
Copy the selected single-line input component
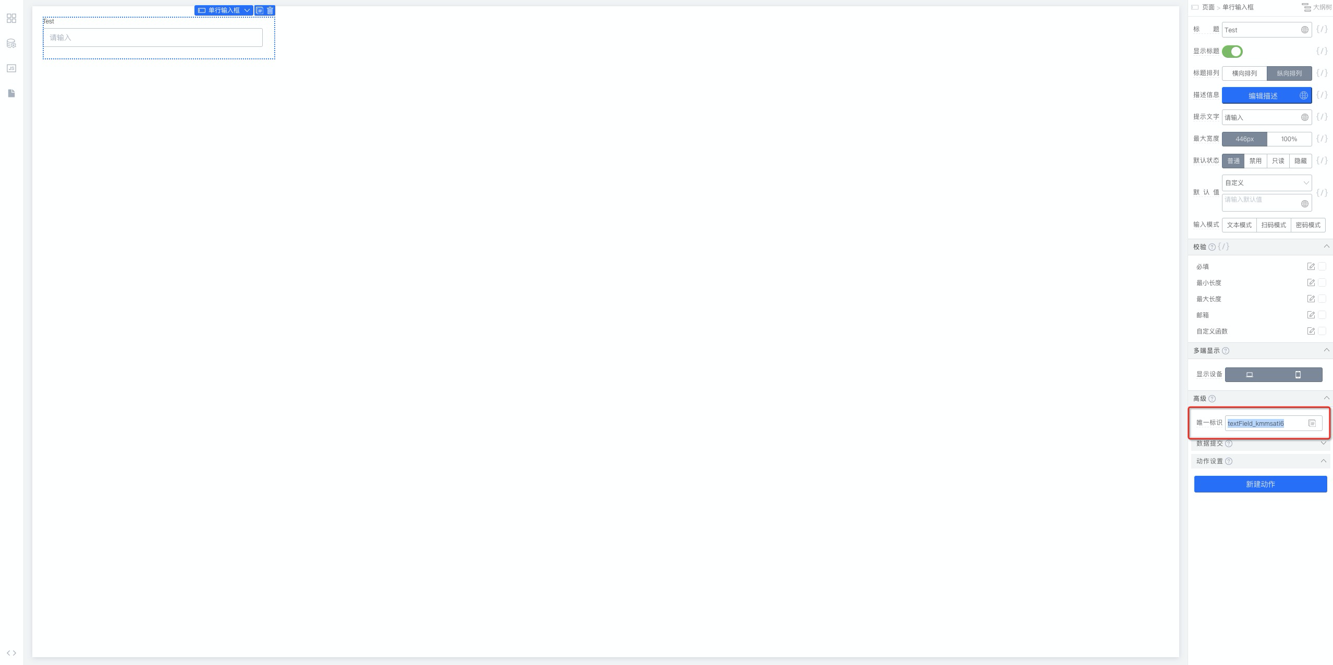click(x=260, y=10)
